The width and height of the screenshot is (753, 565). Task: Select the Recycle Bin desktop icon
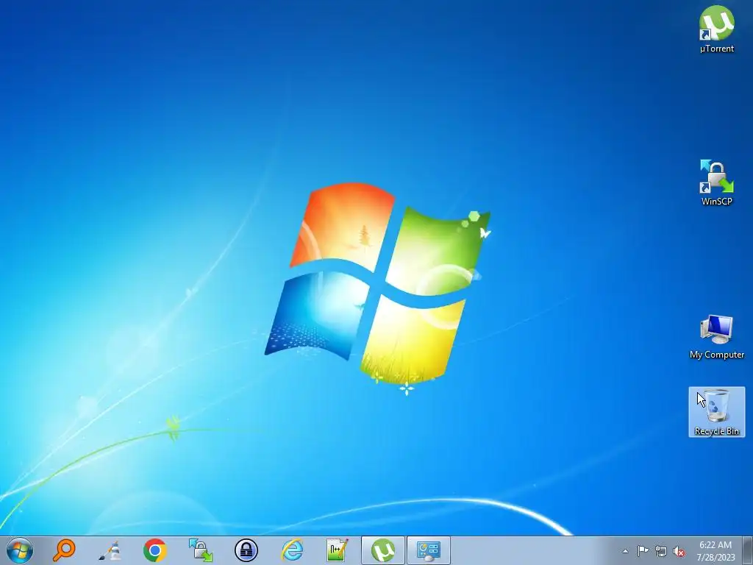pyautogui.click(x=716, y=412)
